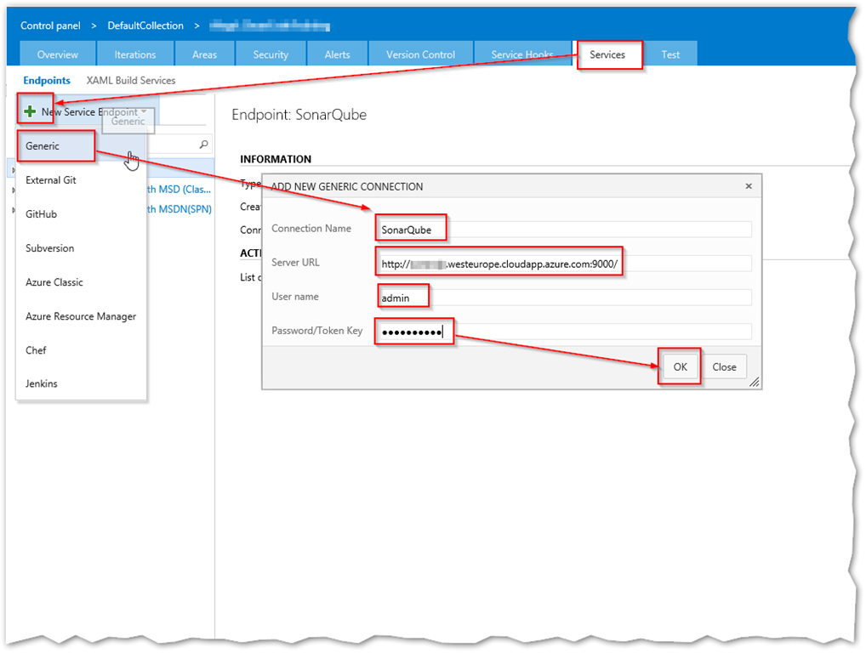The width and height of the screenshot is (866, 653).
Task: Open XAML Build Services sub-tab
Action: pos(131,81)
